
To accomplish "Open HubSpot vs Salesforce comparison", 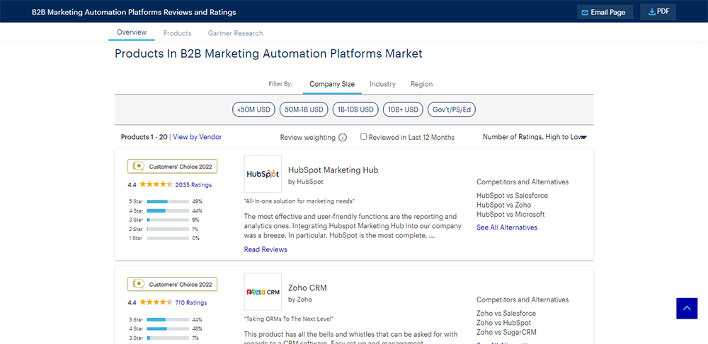I will 512,196.
